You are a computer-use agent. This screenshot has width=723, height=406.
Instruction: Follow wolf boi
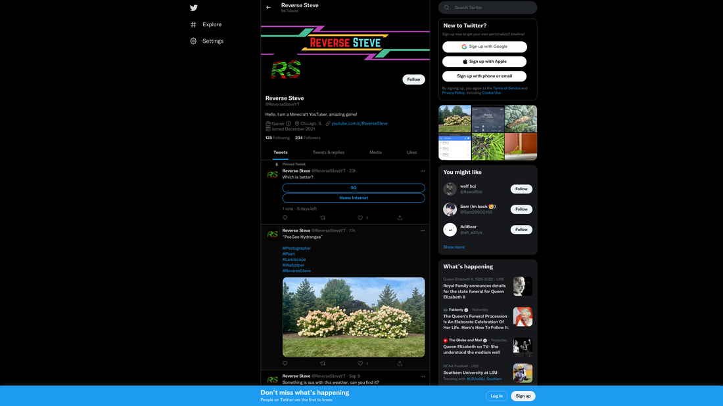click(521, 189)
